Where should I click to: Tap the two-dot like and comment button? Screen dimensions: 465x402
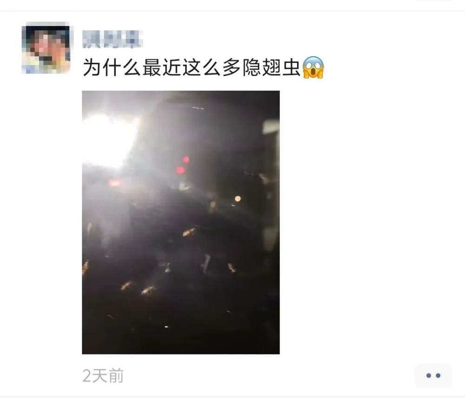point(433,375)
